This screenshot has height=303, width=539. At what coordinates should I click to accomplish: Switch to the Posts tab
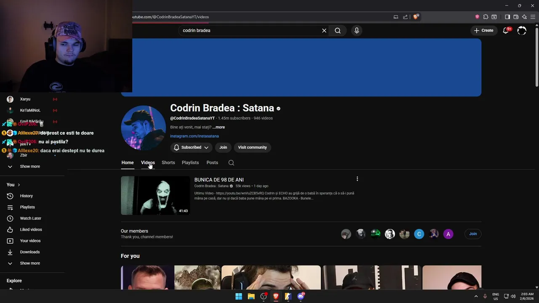point(212,162)
